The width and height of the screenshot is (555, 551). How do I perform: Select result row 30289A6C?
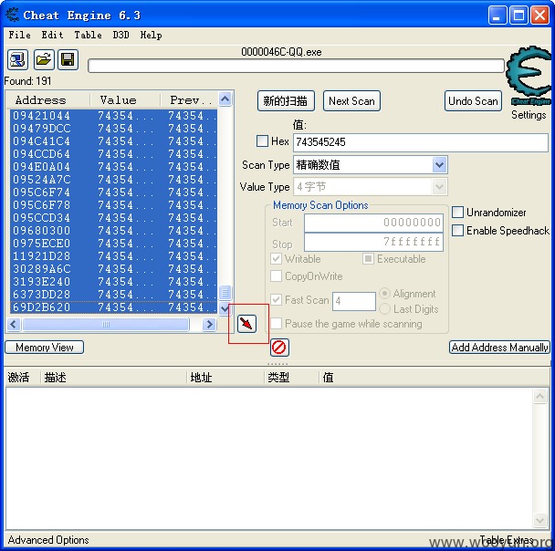pos(113,269)
